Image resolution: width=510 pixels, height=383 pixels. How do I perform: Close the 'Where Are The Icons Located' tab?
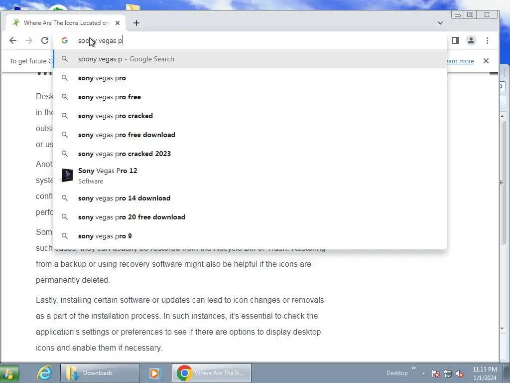tap(118, 23)
